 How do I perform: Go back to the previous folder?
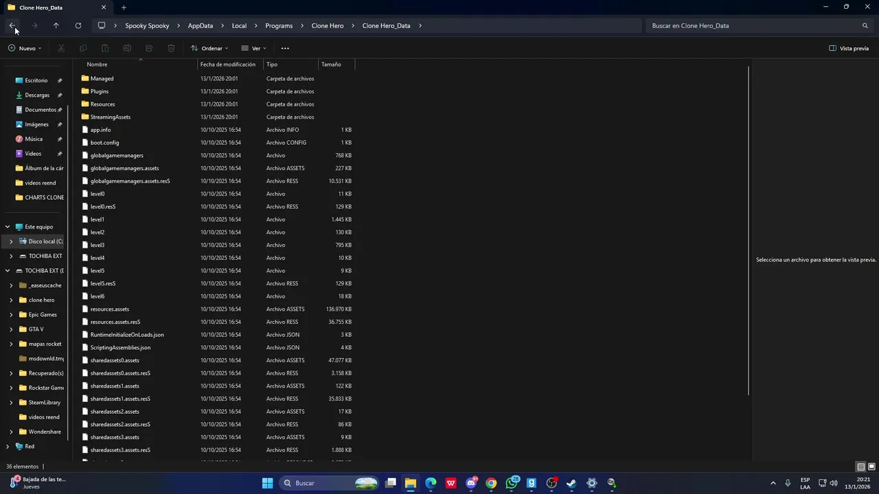[x=12, y=25]
